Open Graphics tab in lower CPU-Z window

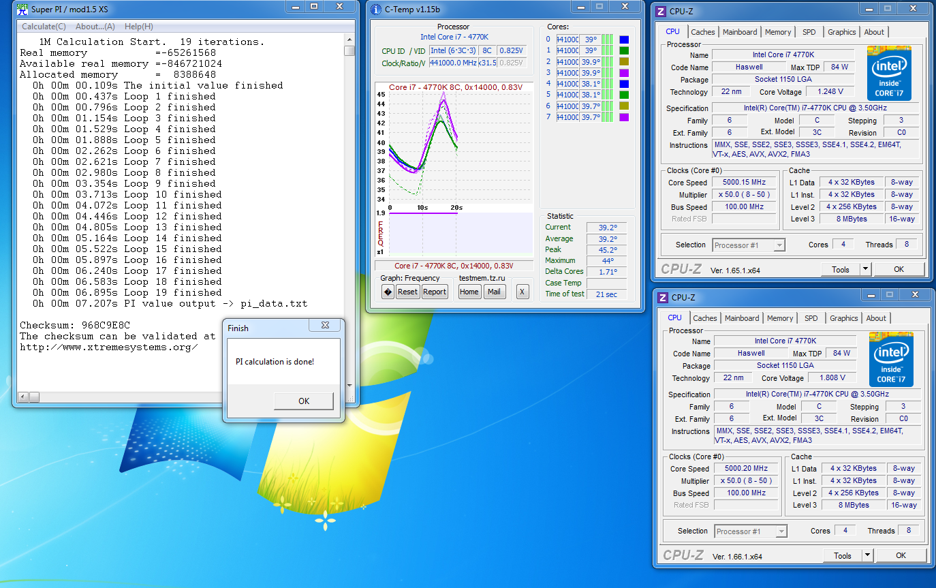pos(844,318)
